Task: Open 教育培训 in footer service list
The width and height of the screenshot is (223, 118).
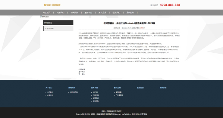Action: [96, 98]
